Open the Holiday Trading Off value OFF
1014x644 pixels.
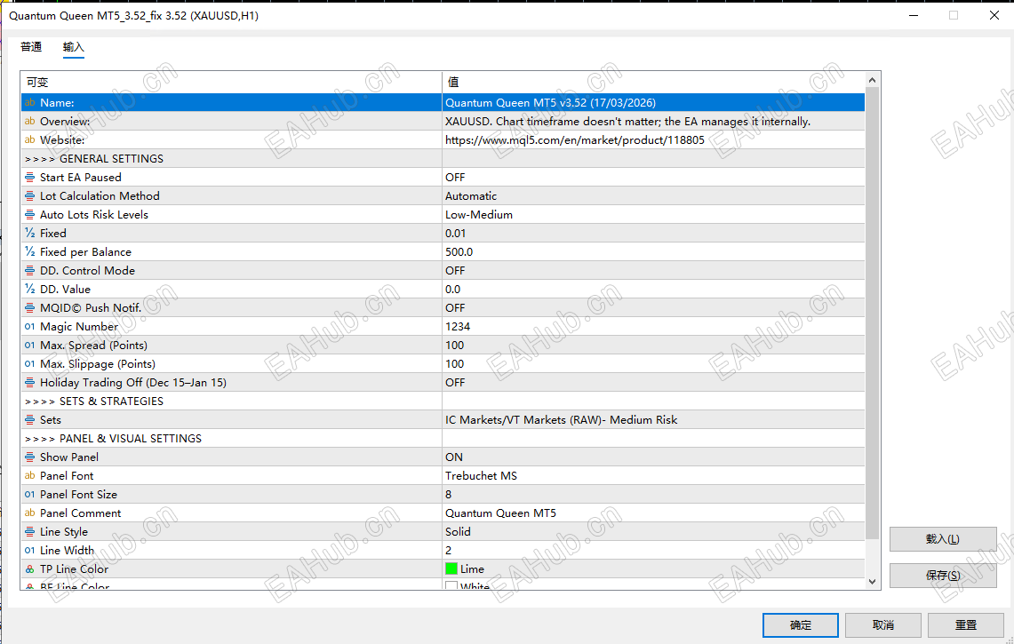pyautogui.click(x=653, y=383)
